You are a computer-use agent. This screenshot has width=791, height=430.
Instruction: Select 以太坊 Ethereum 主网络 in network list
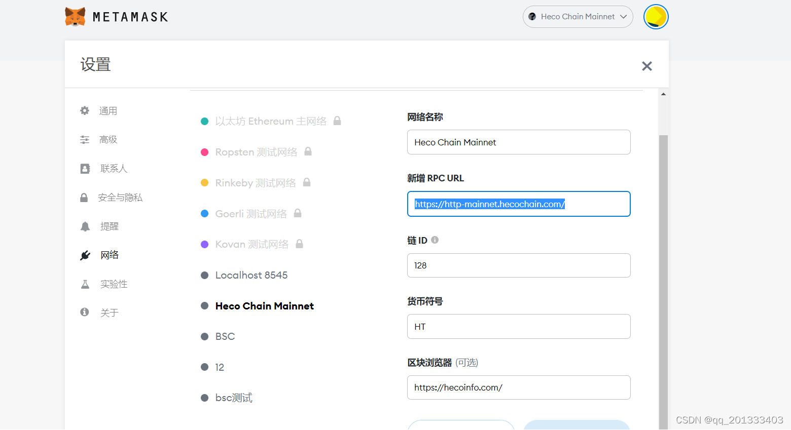[271, 121]
